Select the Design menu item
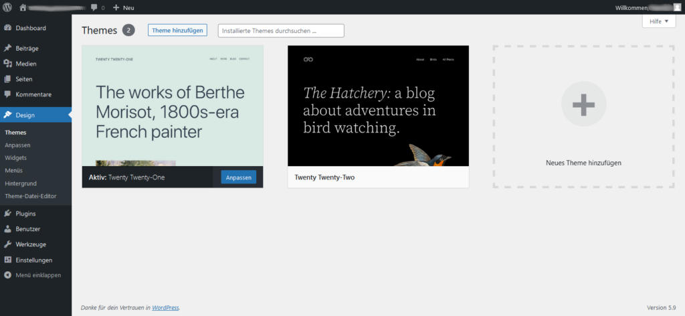This screenshot has height=316, width=685. tap(36, 115)
